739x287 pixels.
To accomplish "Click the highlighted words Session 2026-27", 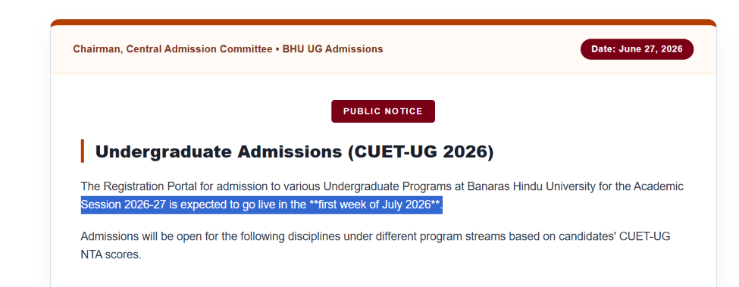I will (x=123, y=205).
